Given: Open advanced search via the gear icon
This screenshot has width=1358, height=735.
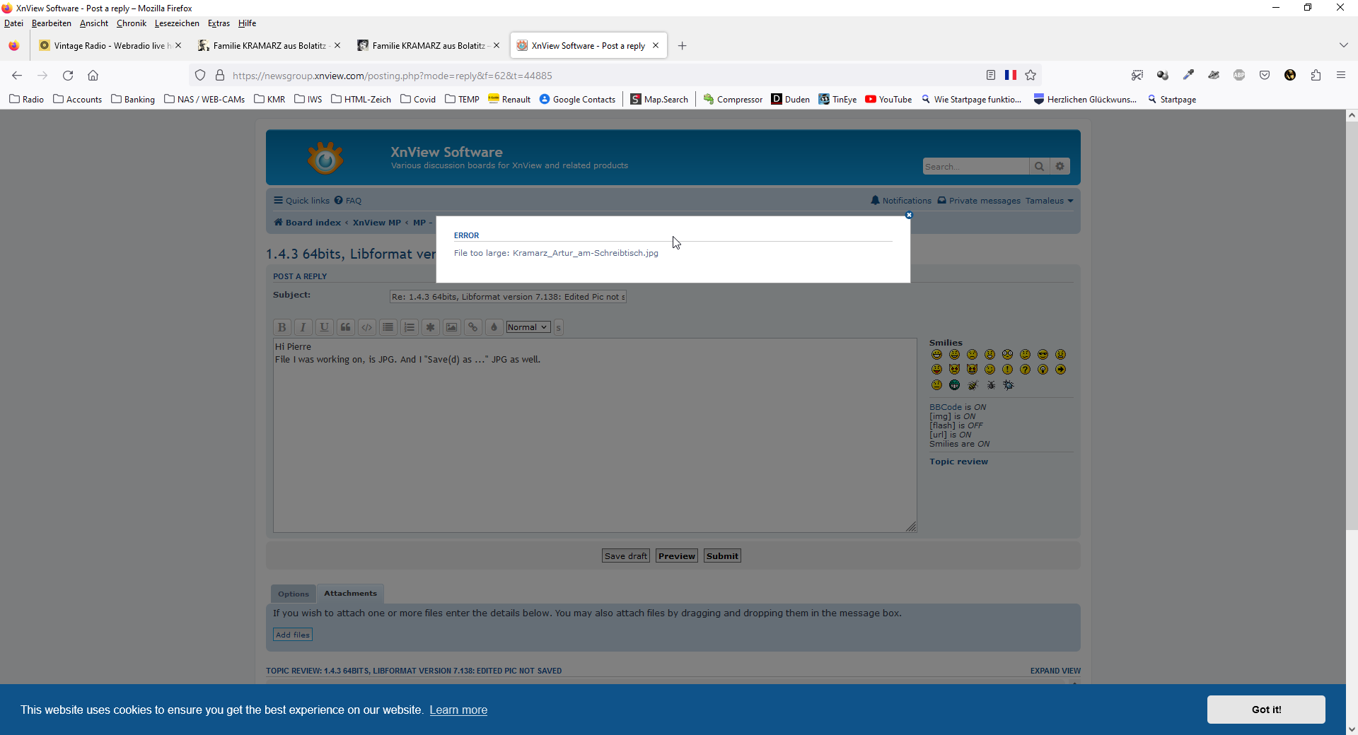Looking at the screenshot, I should [1060, 166].
